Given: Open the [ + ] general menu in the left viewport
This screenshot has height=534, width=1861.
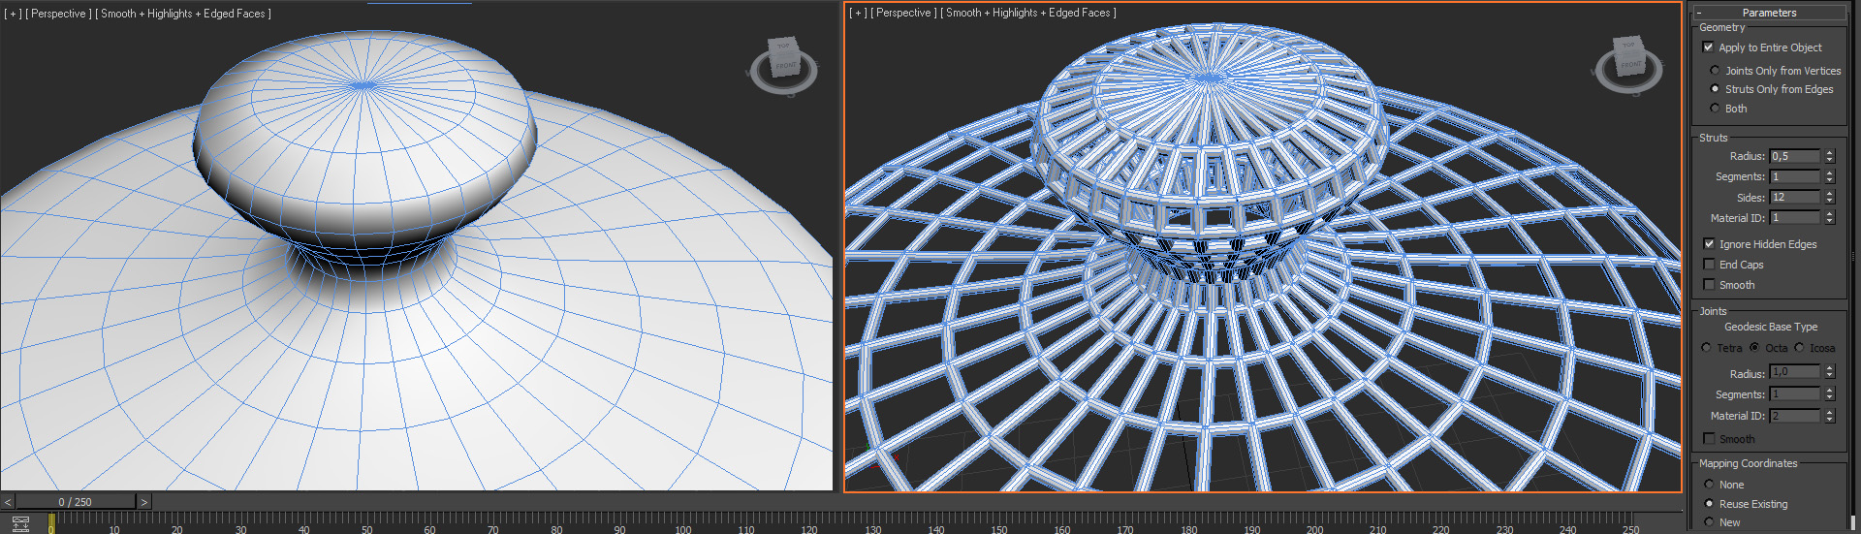Looking at the screenshot, I should (14, 14).
